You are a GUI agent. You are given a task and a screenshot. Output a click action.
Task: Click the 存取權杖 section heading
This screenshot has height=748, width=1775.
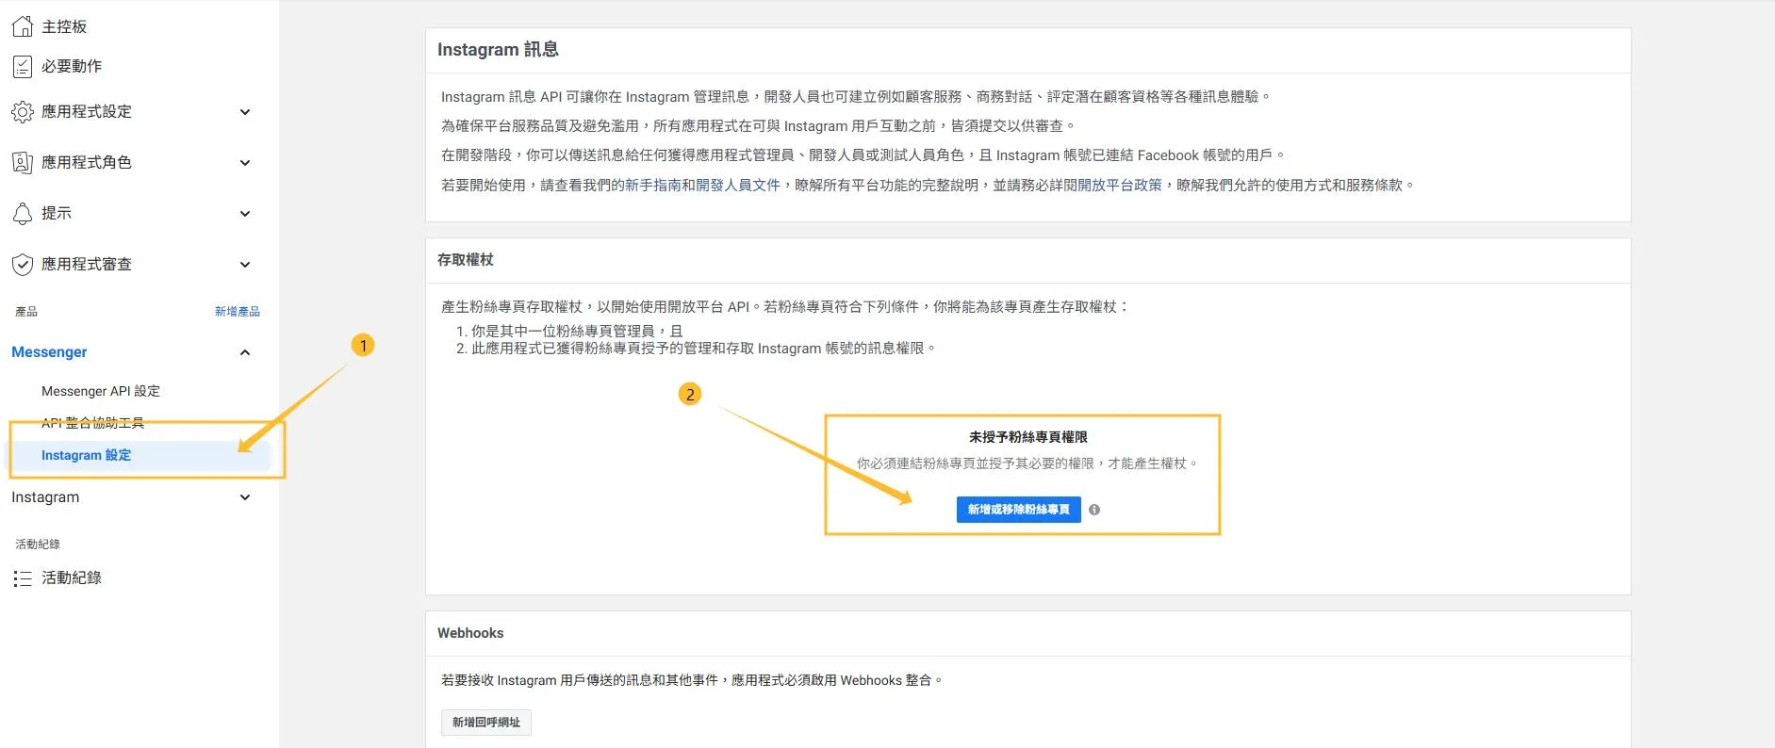click(466, 260)
